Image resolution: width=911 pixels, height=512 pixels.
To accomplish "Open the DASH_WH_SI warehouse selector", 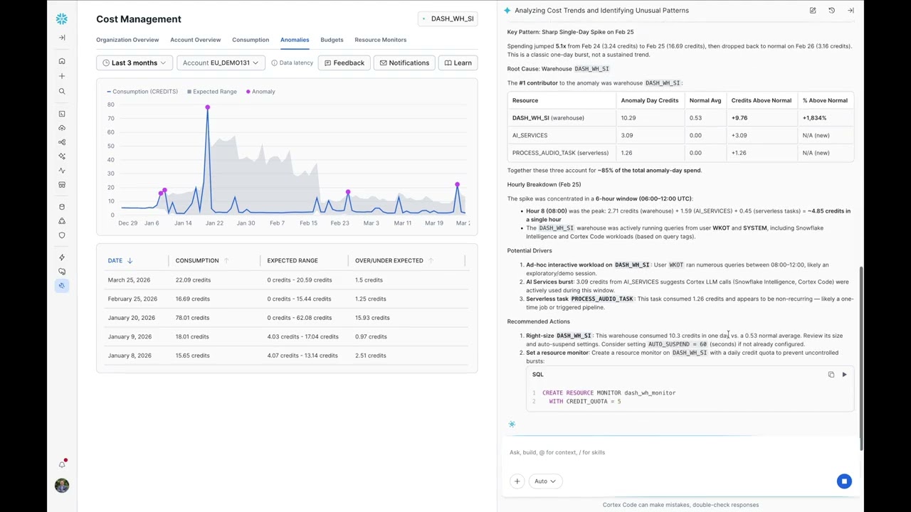I will (448, 18).
